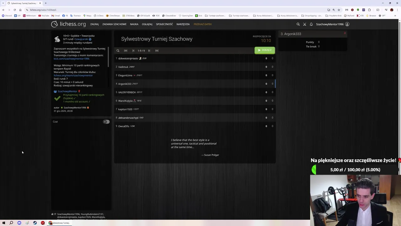Open author SzachowyMentor1996 profile link
401x226 pixels.
click(x=75, y=108)
